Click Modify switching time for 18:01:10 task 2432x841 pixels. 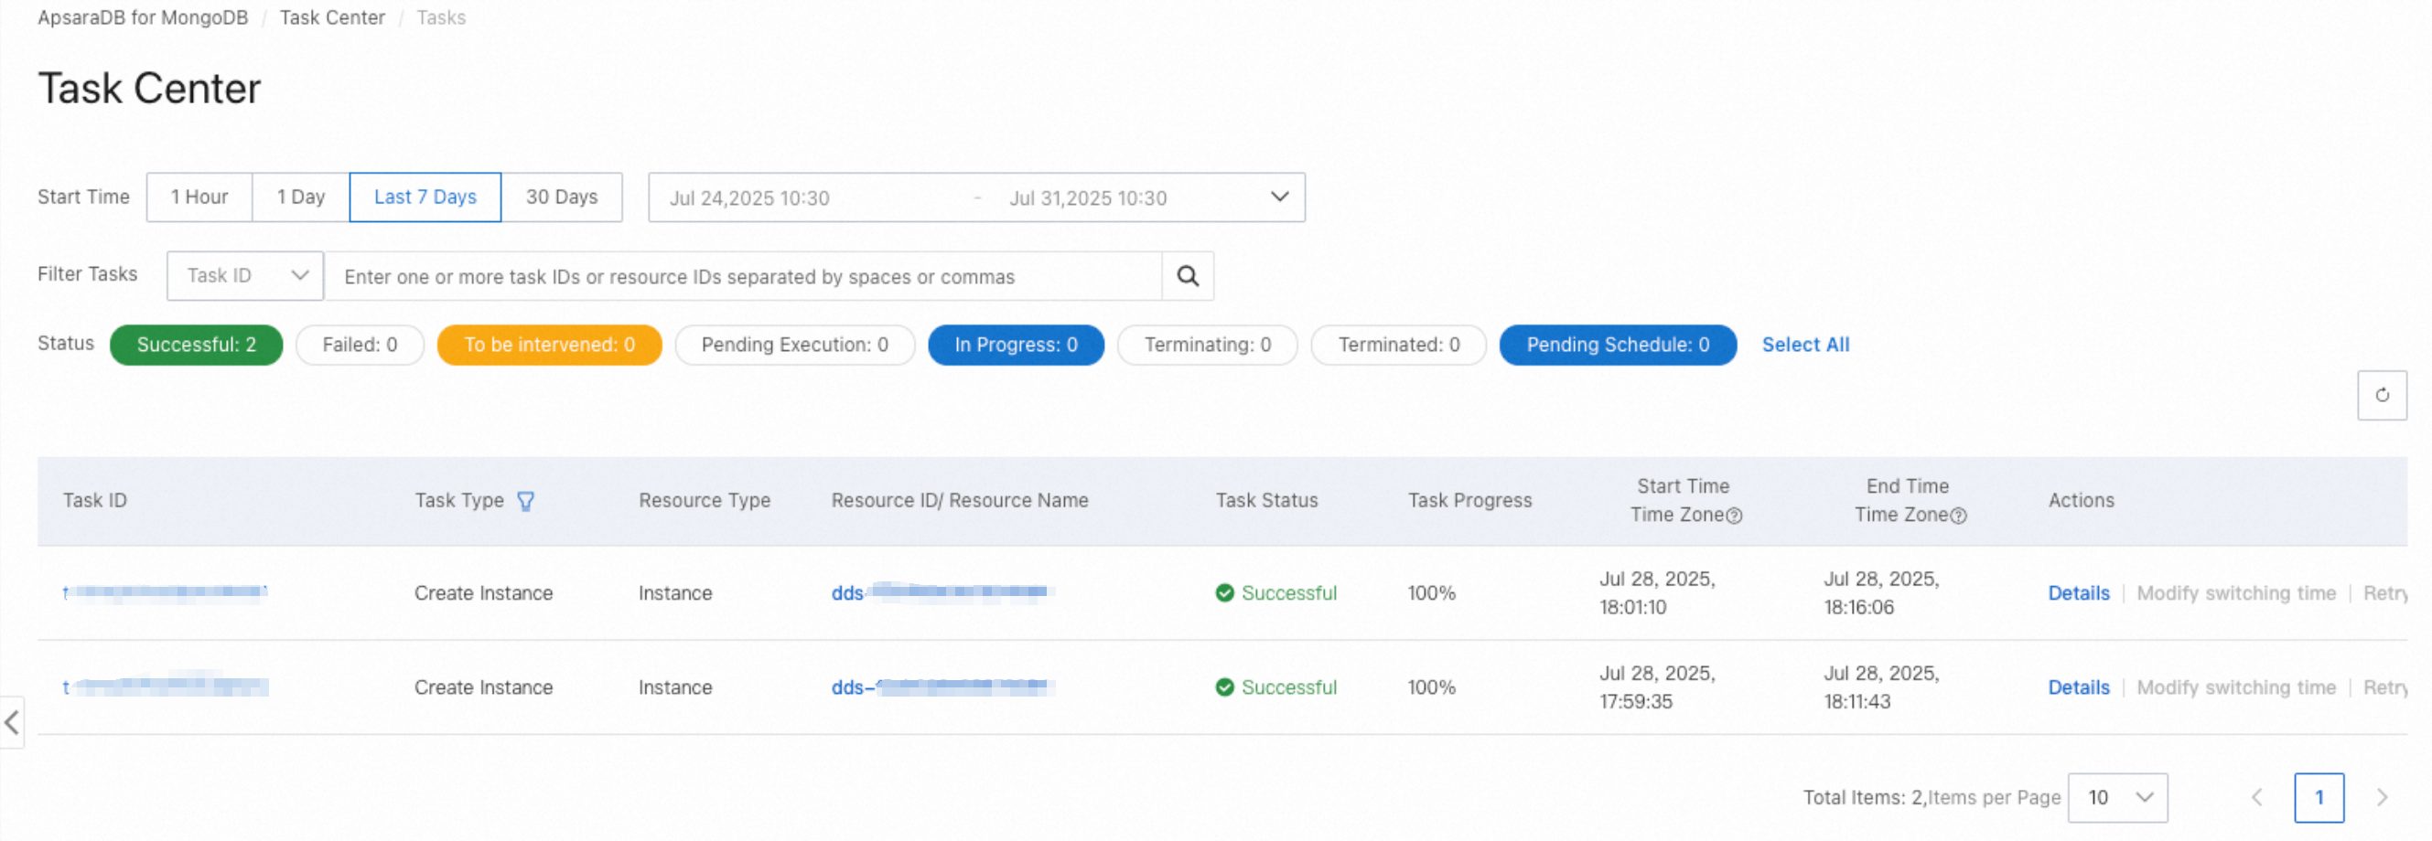click(x=2235, y=593)
